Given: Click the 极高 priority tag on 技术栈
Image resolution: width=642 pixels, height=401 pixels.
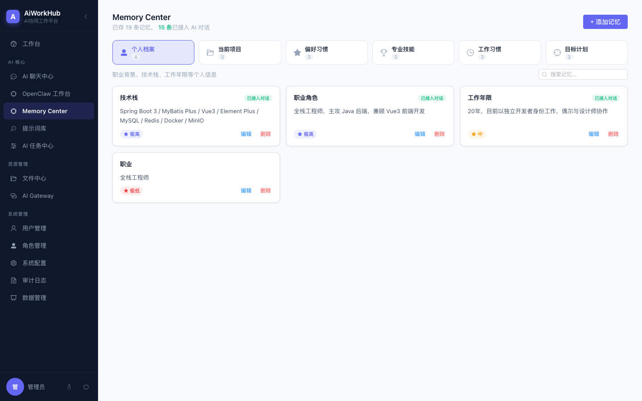Looking at the screenshot, I should point(132,134).
